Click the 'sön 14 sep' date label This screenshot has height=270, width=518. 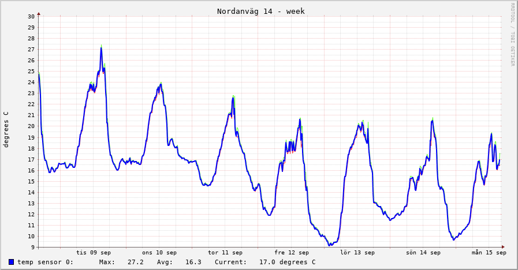click(x=423, y=253)
